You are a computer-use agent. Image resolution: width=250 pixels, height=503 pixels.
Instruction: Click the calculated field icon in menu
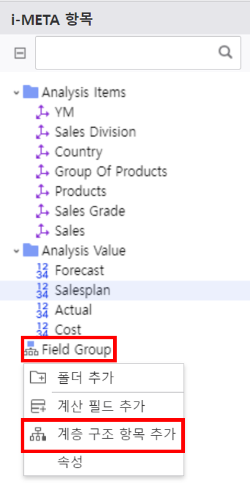click(x=38, y=406)
